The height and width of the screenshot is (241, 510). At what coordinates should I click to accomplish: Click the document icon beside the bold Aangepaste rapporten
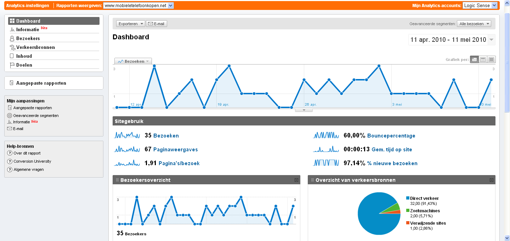point(12,83)
